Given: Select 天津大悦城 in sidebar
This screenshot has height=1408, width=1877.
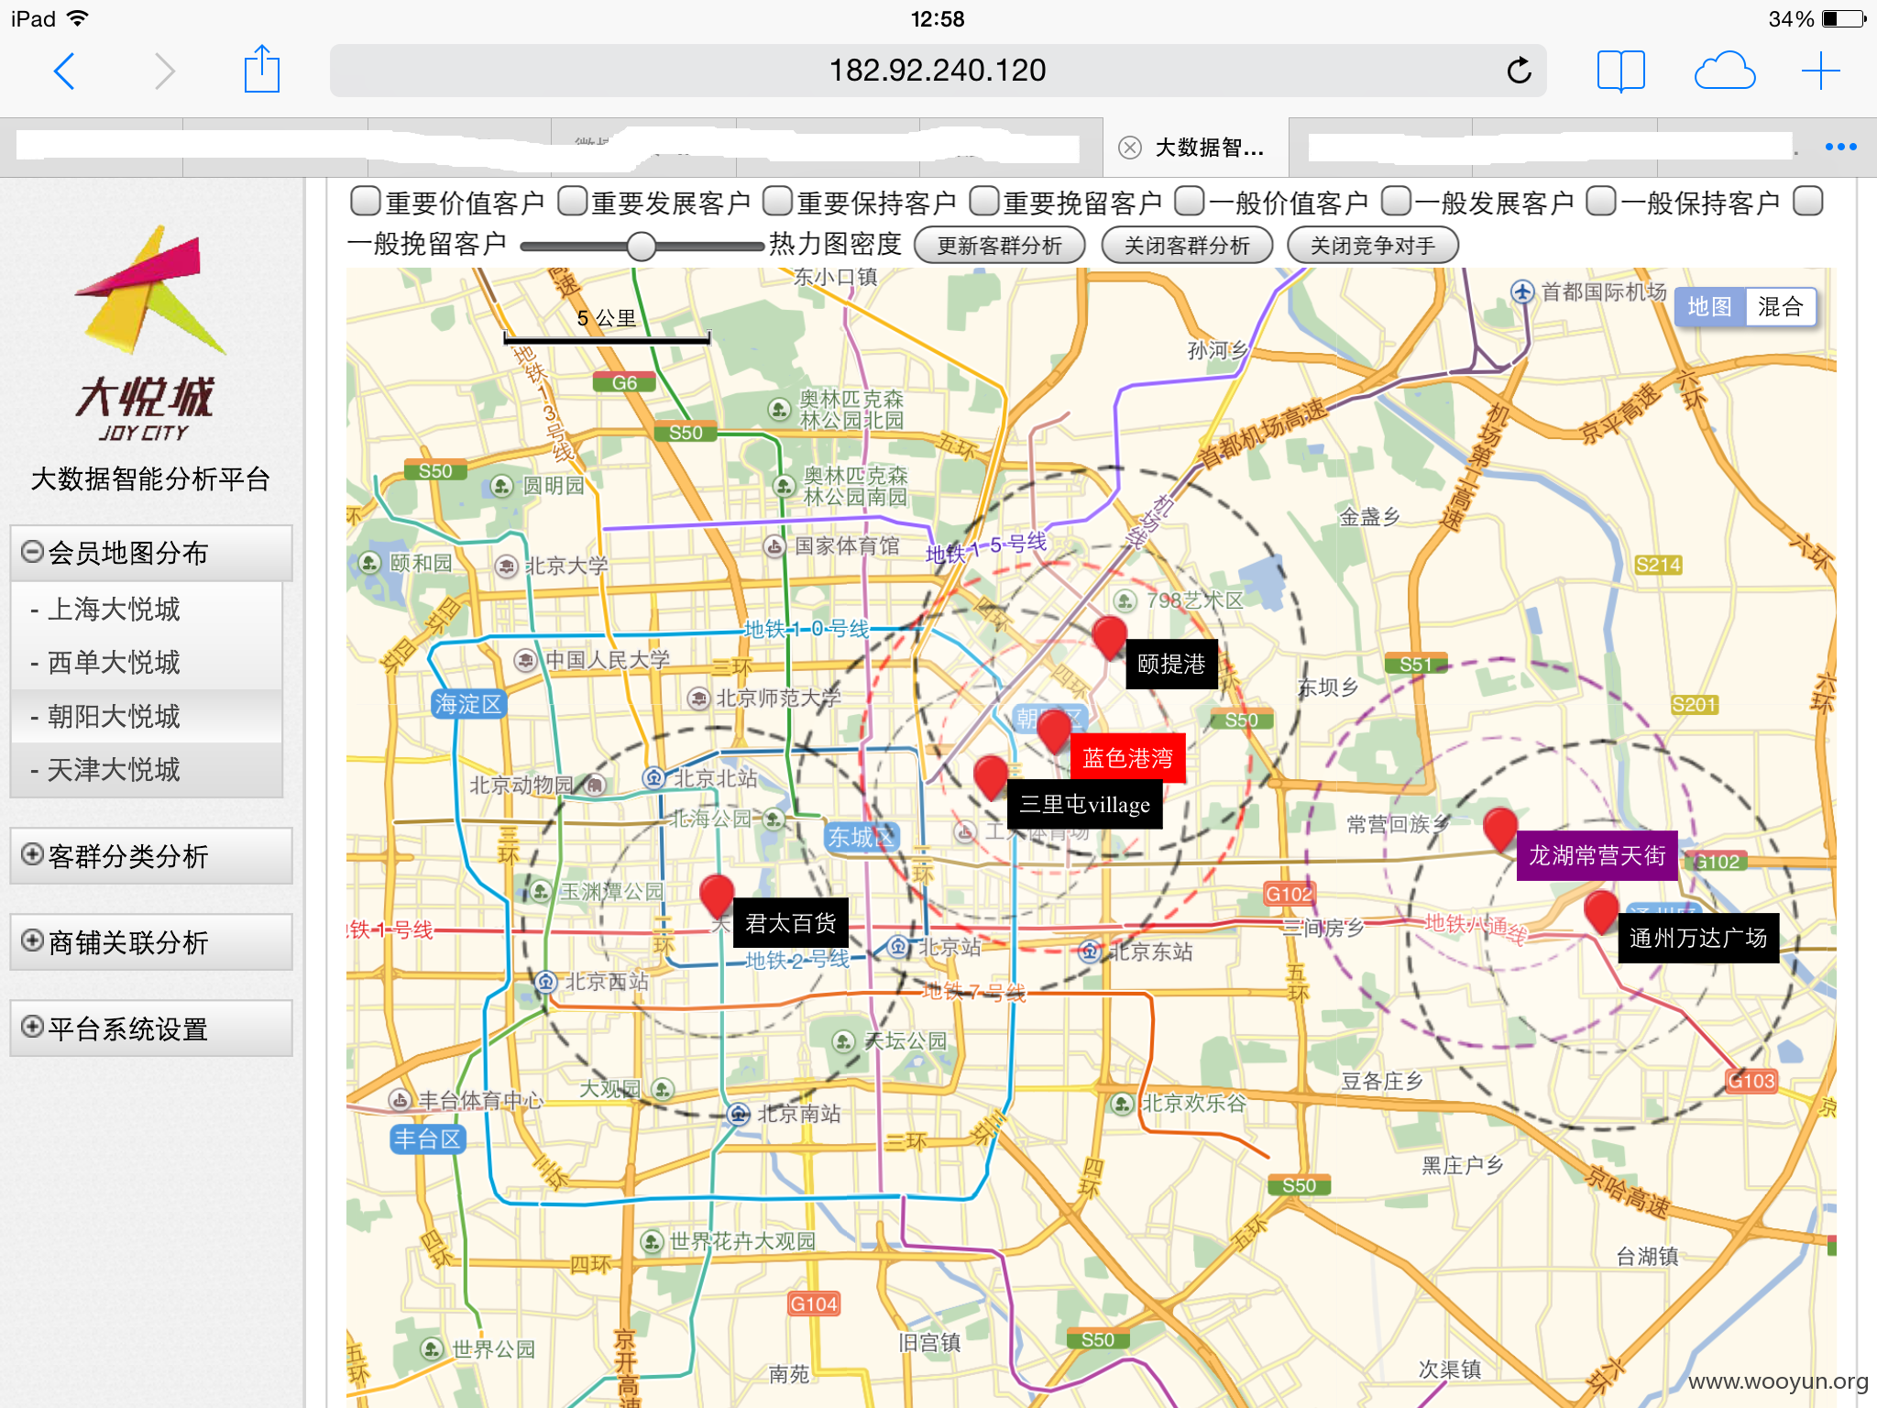Looking at the screenshot, I should point(147,769).
